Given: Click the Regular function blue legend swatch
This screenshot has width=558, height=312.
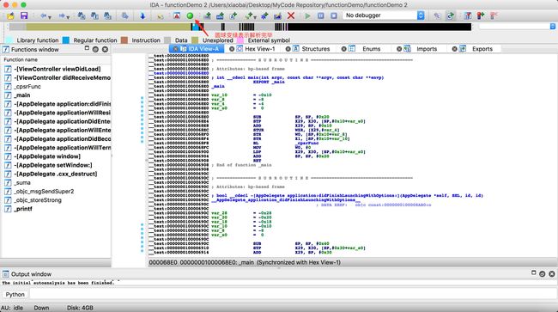Looking at the screenshot, I should point(66,40).
